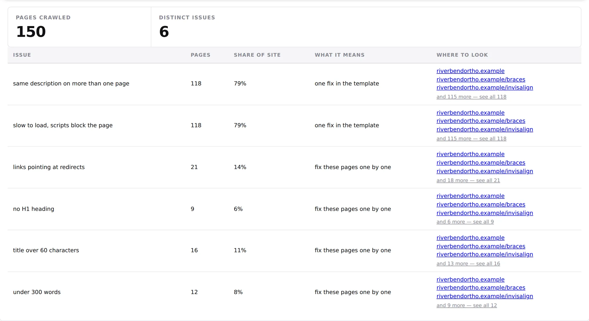
Task: Open the /invisalign link in no H1 row
Action: [x=485, y=213]
